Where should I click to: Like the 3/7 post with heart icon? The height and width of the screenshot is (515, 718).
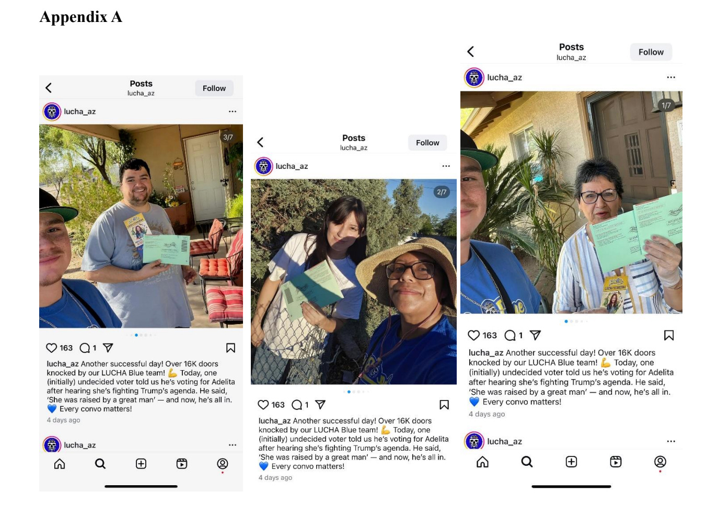pyautogui.click(x=51, y=348)
